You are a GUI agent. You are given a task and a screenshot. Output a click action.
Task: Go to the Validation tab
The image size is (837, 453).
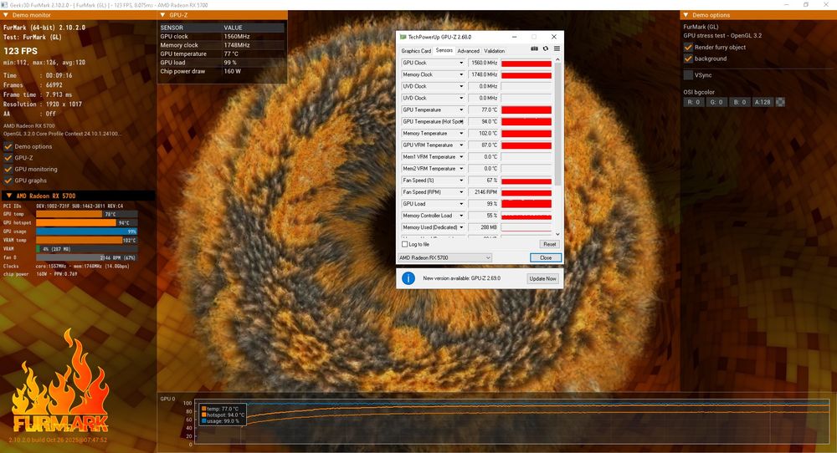pyautogui.click(x=495, y=51)
